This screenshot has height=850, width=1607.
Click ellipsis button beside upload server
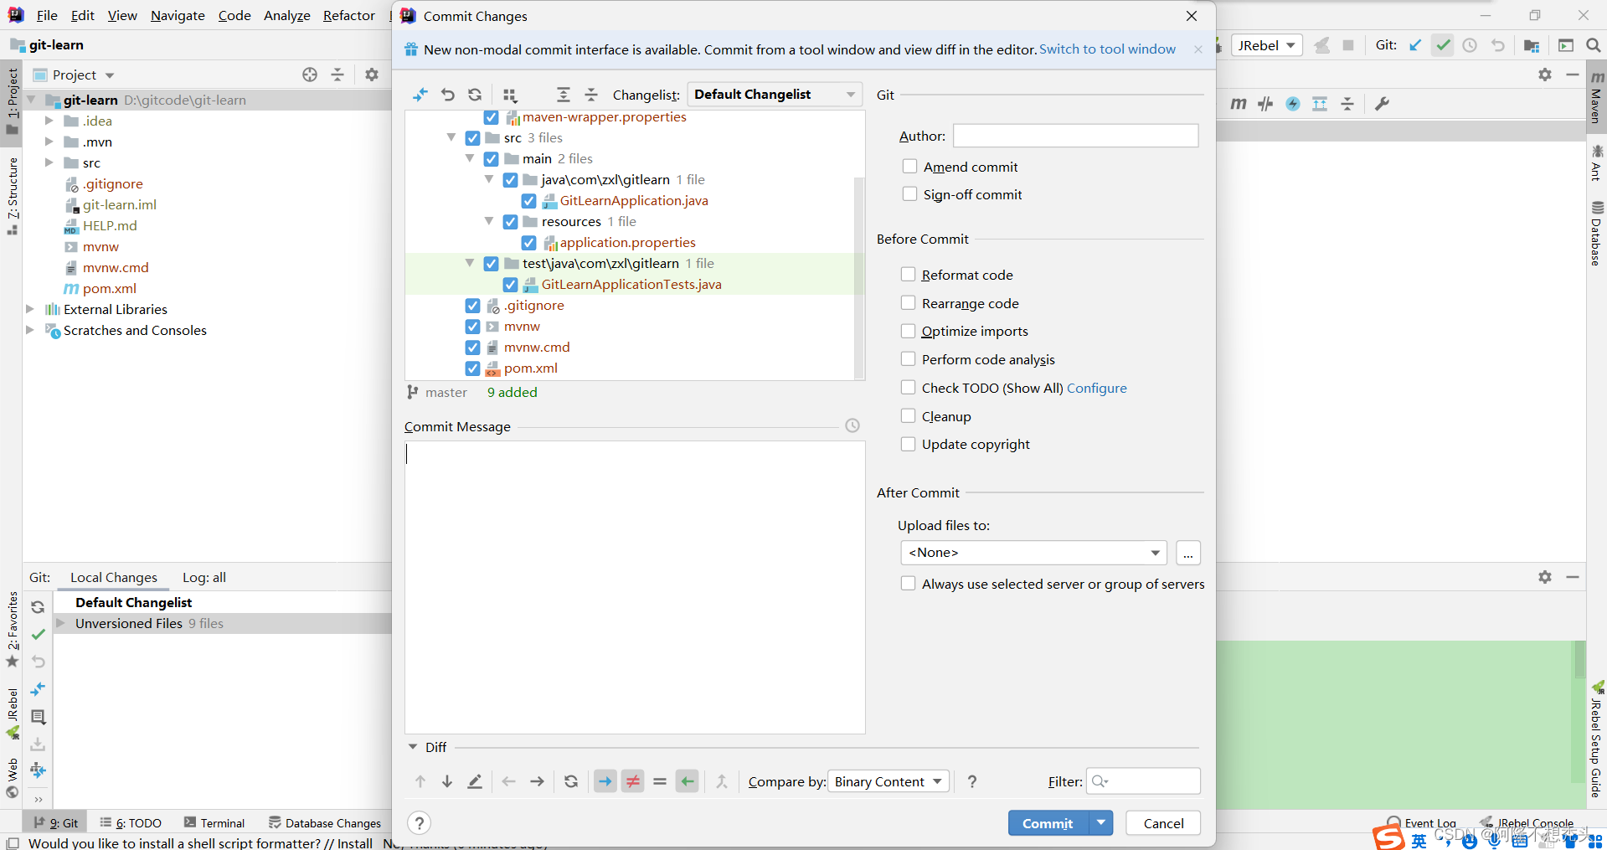pos(1188,553)
